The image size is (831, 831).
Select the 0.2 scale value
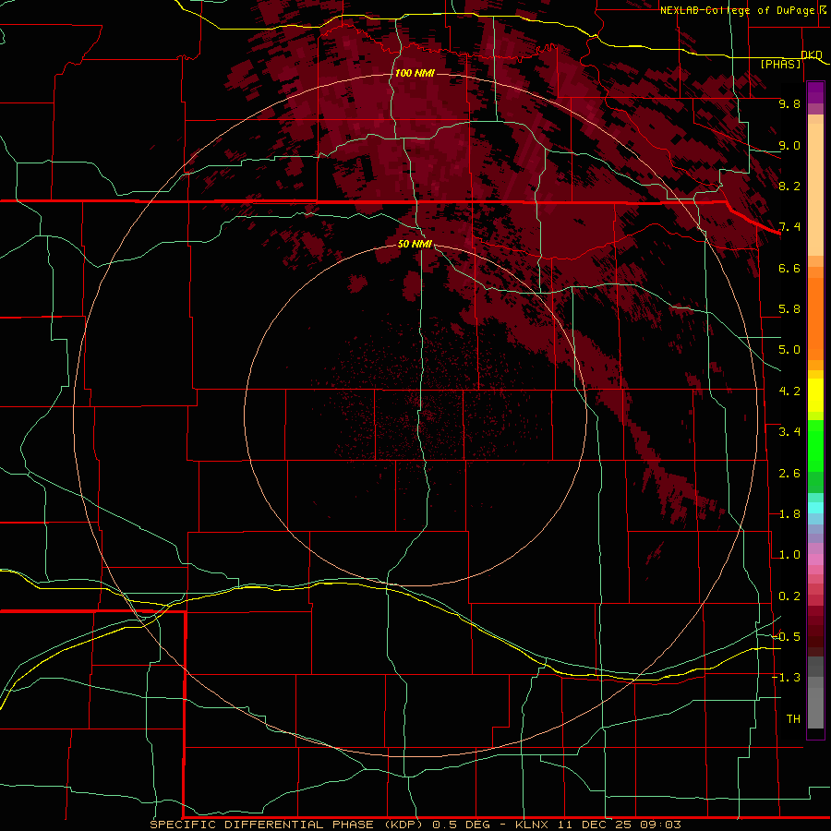pos(789,596)
